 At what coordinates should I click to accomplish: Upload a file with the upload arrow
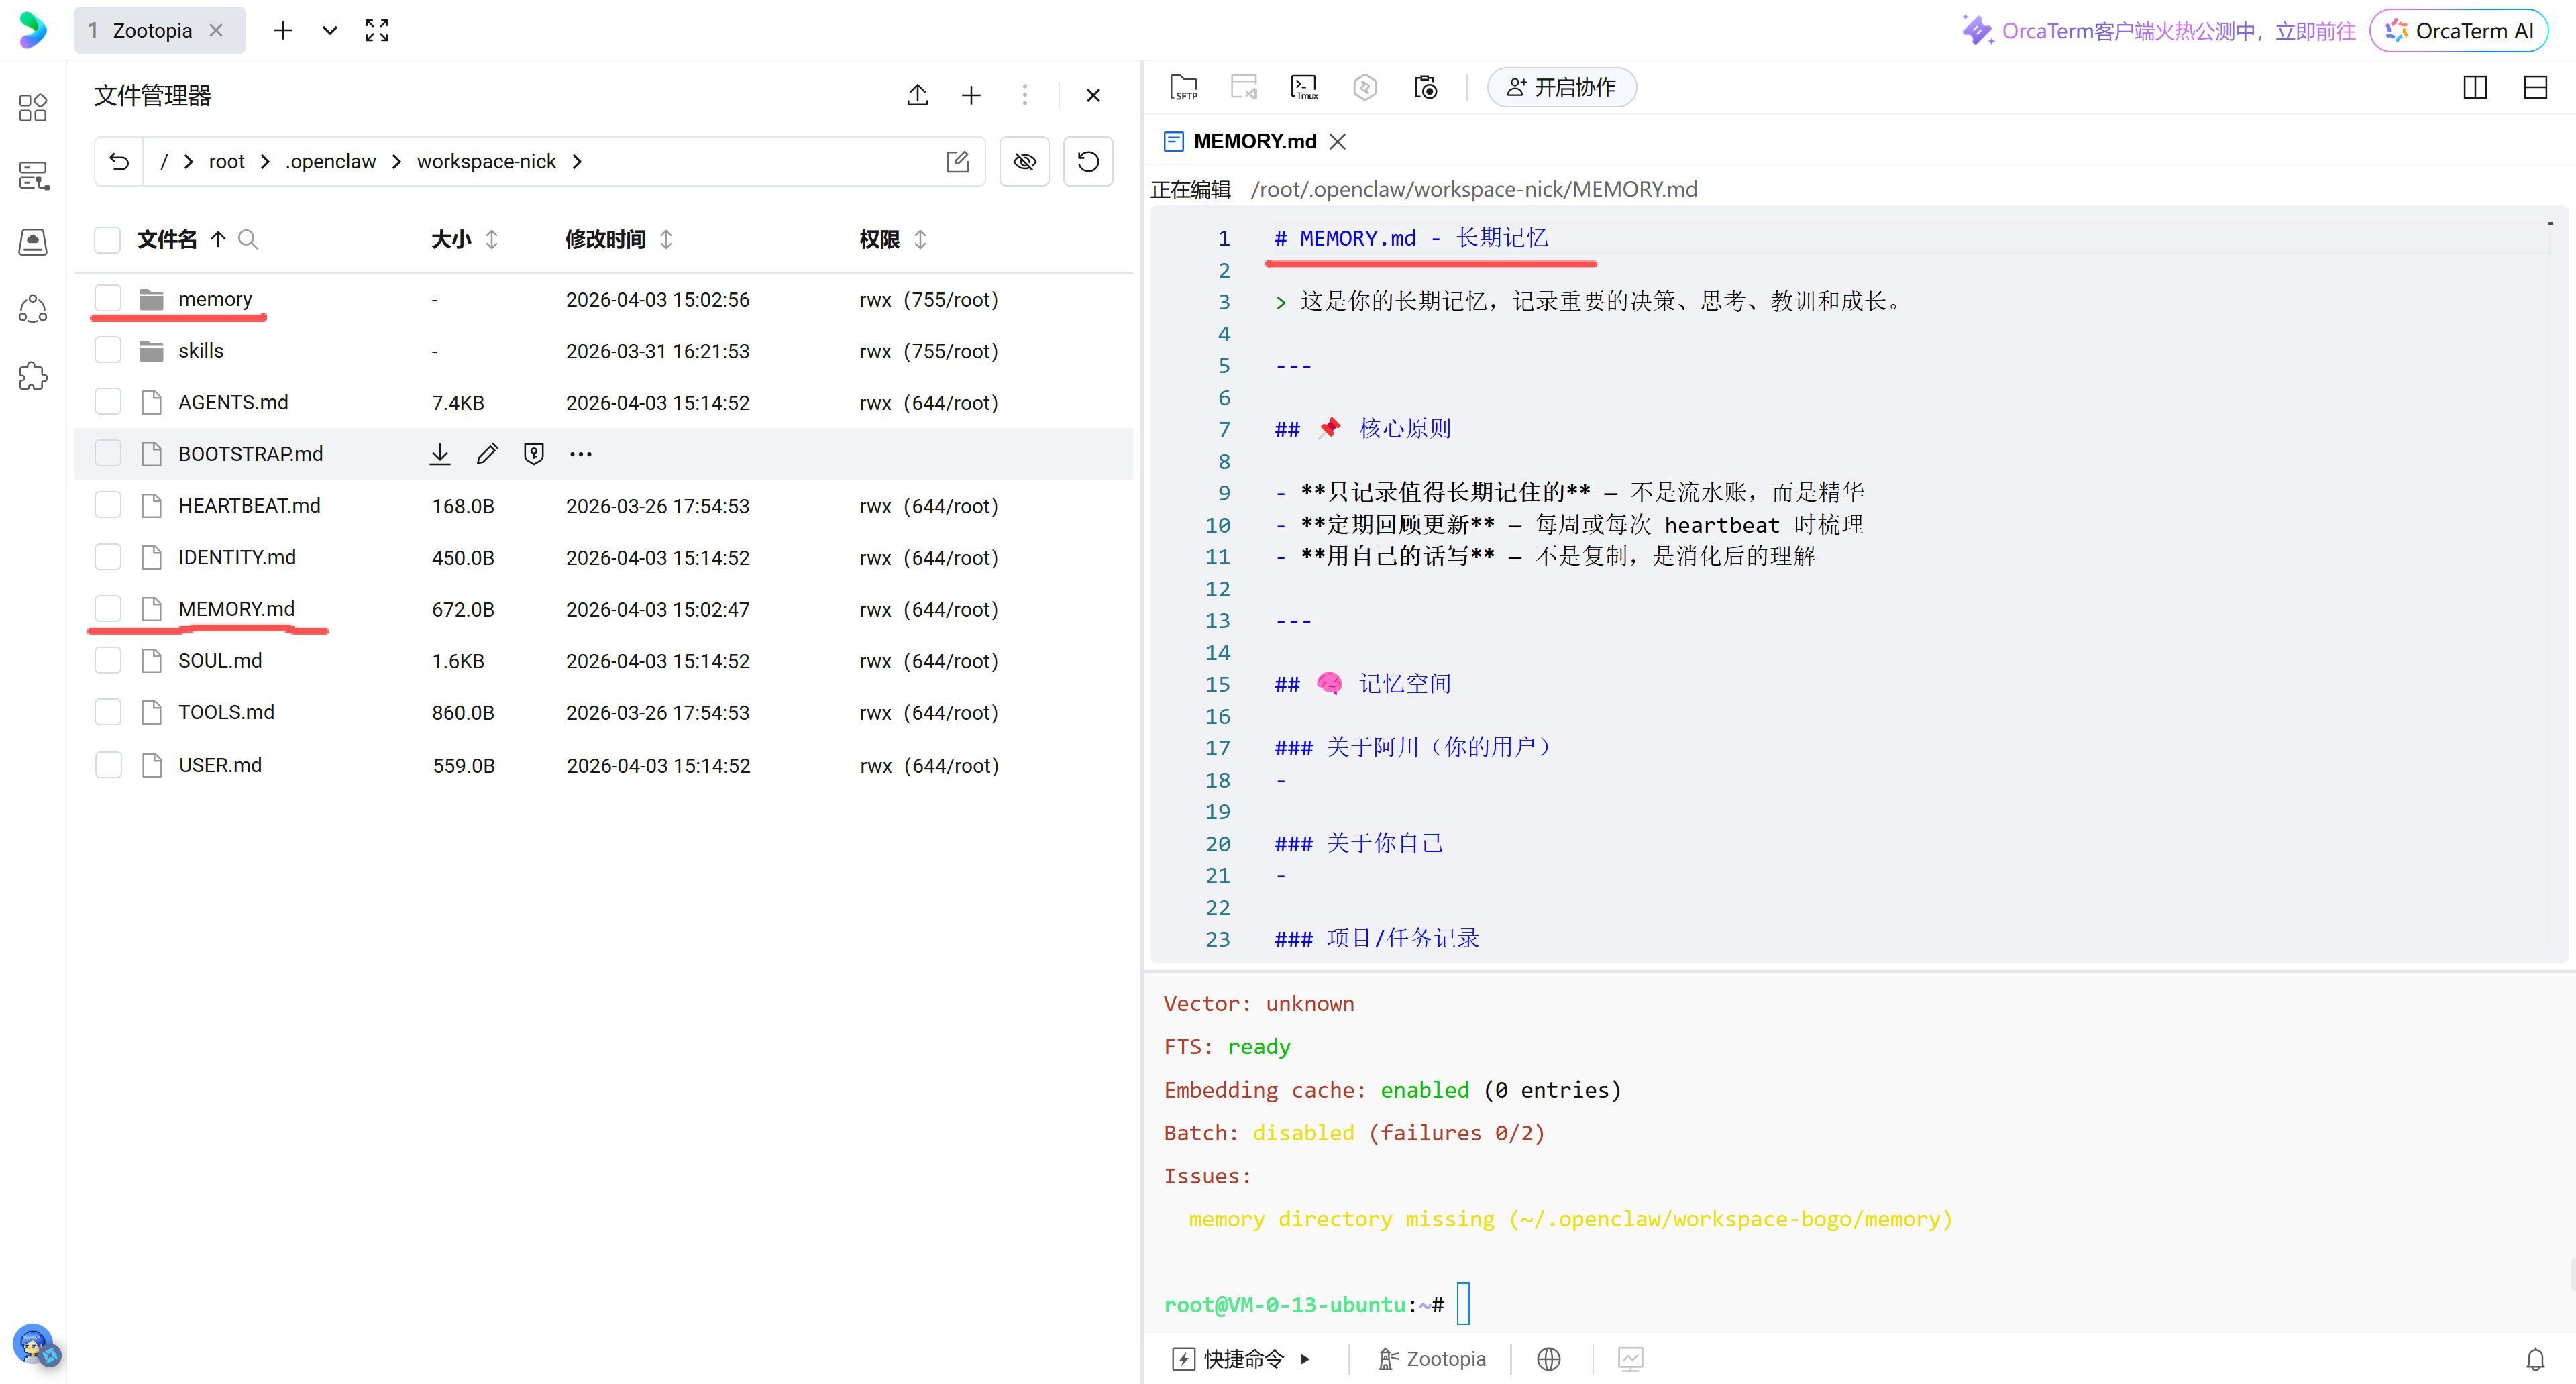point(917,95)
